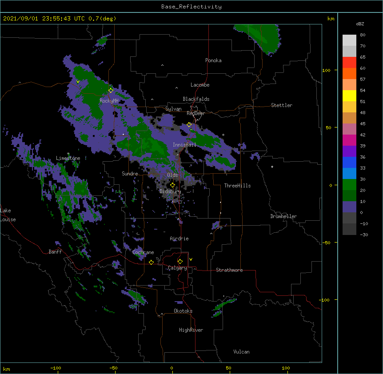383x374 pixels.
Task: Select the yellow swatch between 54 and 51 dBZ
Action: [349, 95]
